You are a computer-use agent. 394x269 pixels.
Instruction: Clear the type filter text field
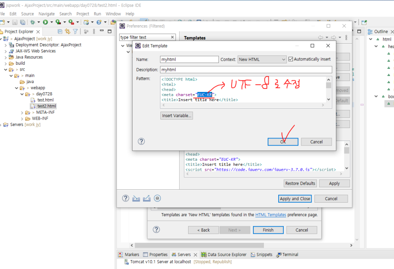click(173, 37)
